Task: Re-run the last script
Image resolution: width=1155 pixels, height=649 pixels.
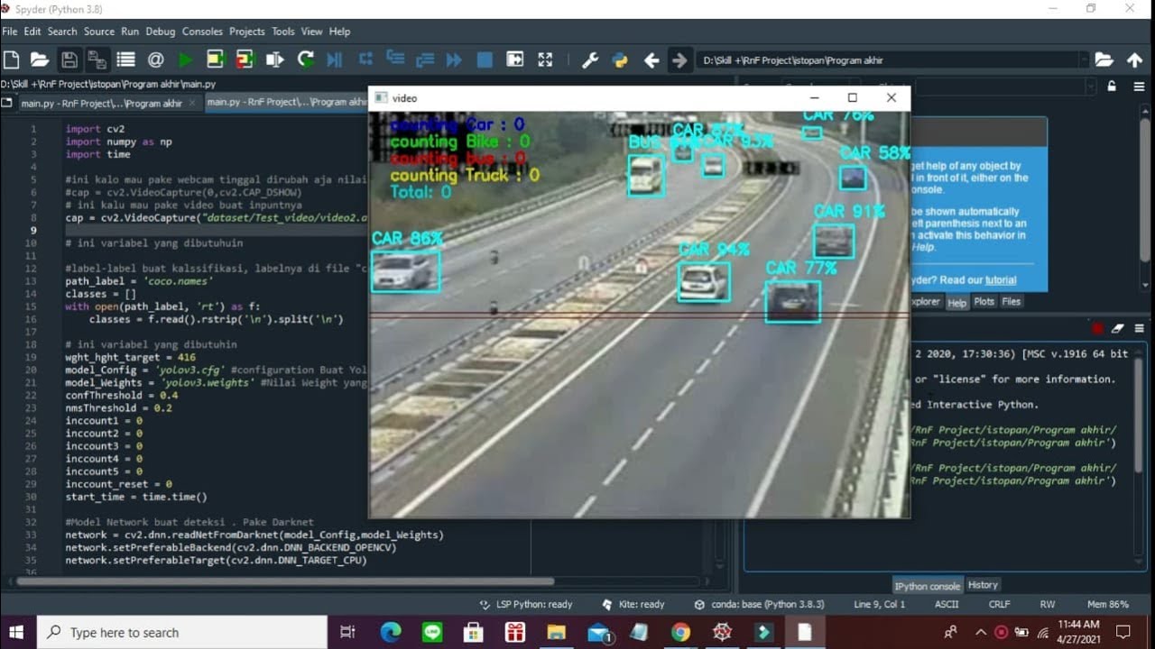Action: pos(305,59)
